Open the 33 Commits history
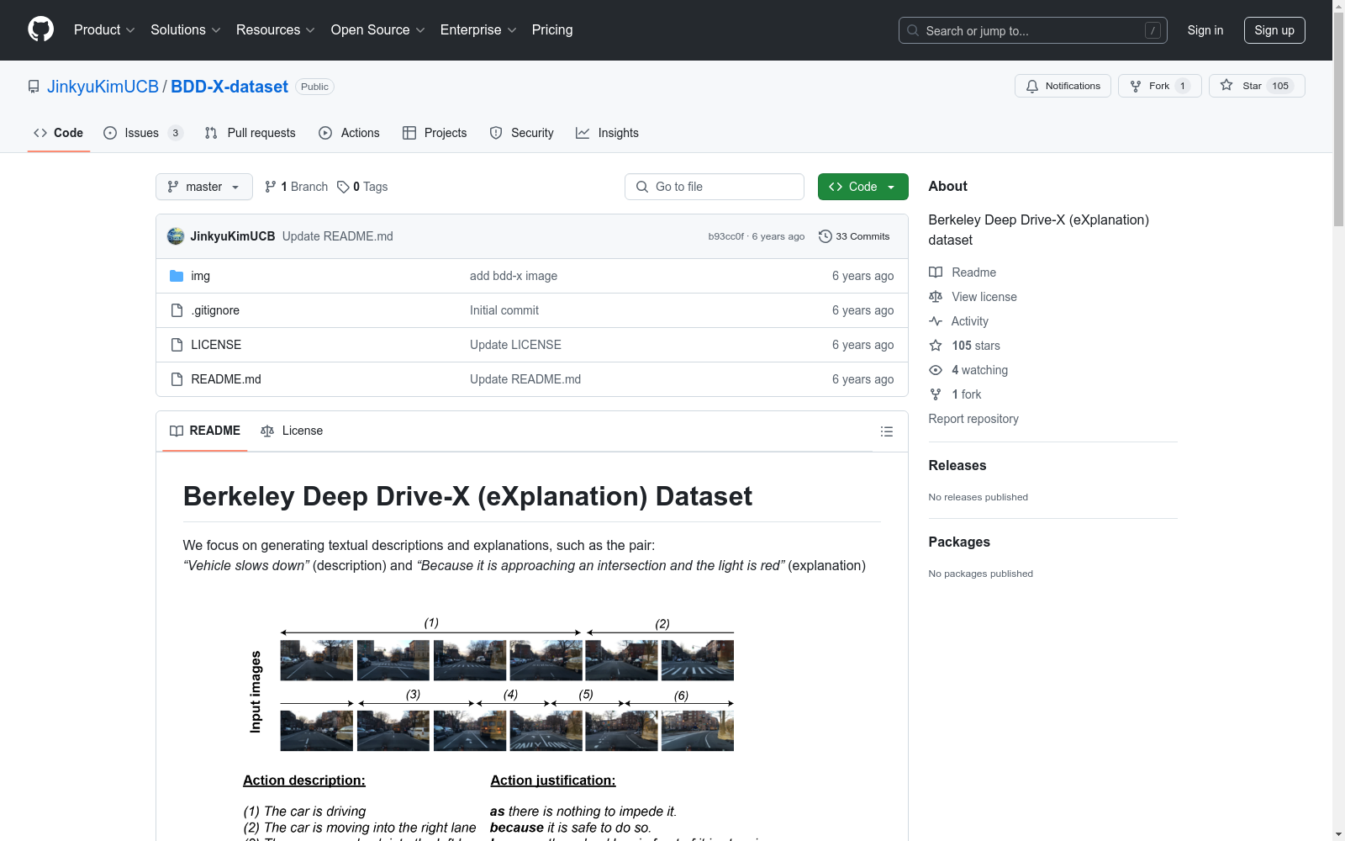This screenshot has width=1345, height=841. [x=854, y=236]
